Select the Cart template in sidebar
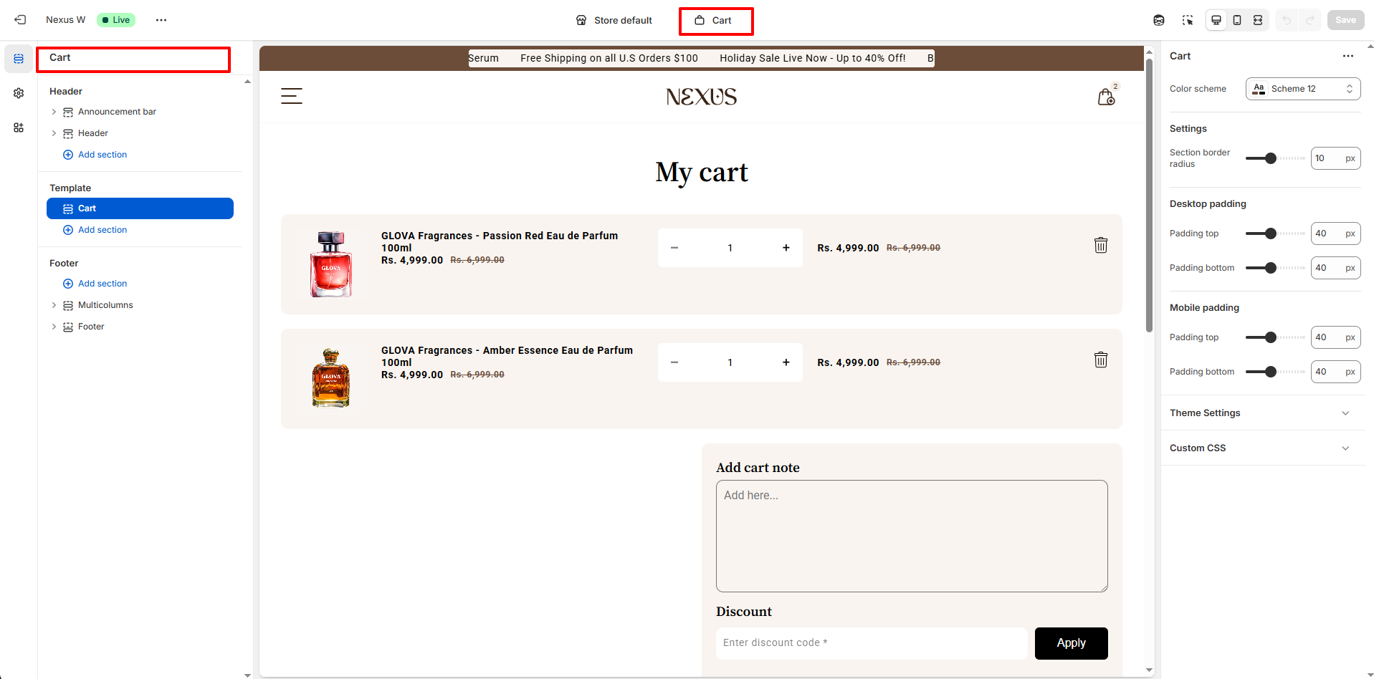The image size is (1374, 679). [140, 208]
